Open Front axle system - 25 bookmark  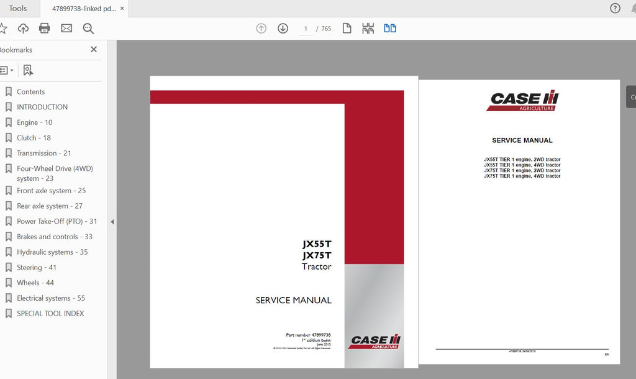pos(51,191)
